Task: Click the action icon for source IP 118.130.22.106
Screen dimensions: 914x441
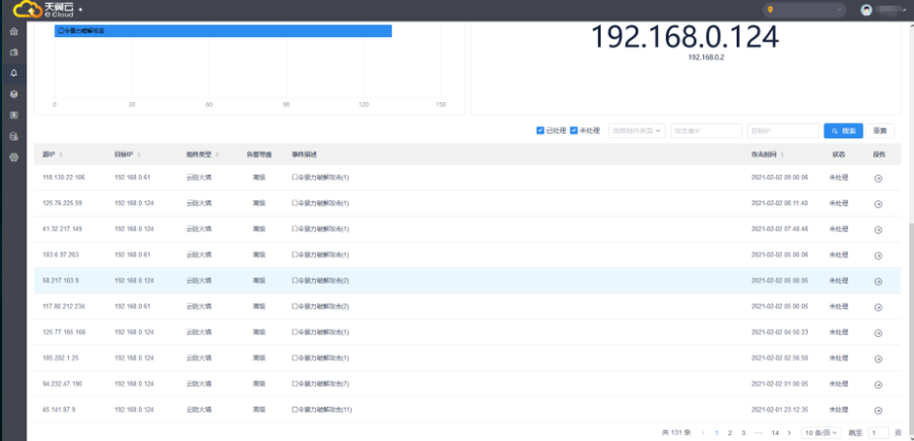Action: click(x=878, y=179)
